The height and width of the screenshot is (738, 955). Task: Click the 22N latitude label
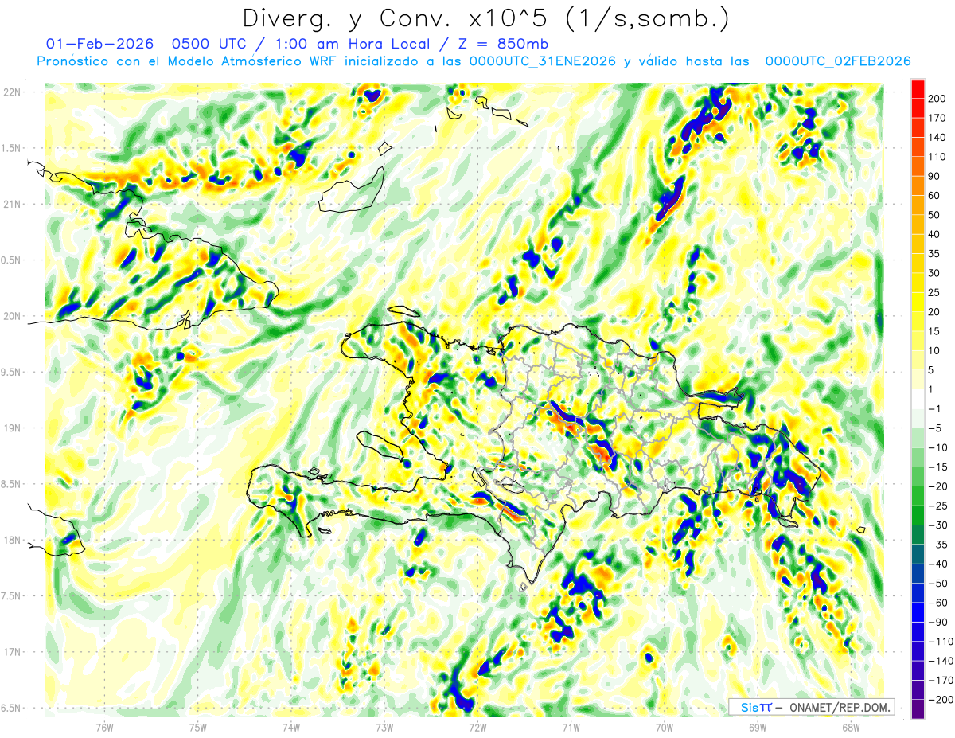coord(12,92)
